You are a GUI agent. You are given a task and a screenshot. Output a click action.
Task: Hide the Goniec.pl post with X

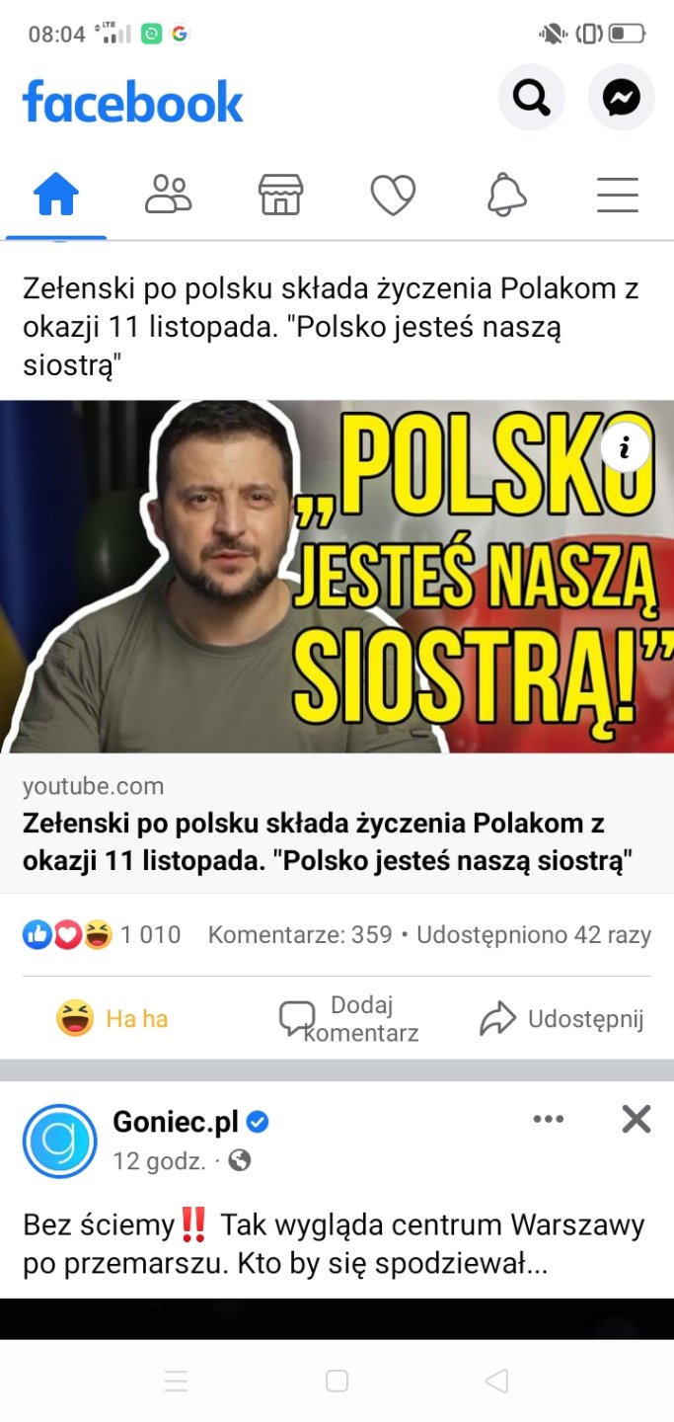coord(637,1119)
